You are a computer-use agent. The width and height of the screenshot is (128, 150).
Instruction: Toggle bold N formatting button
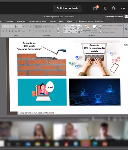click(3, 31)
